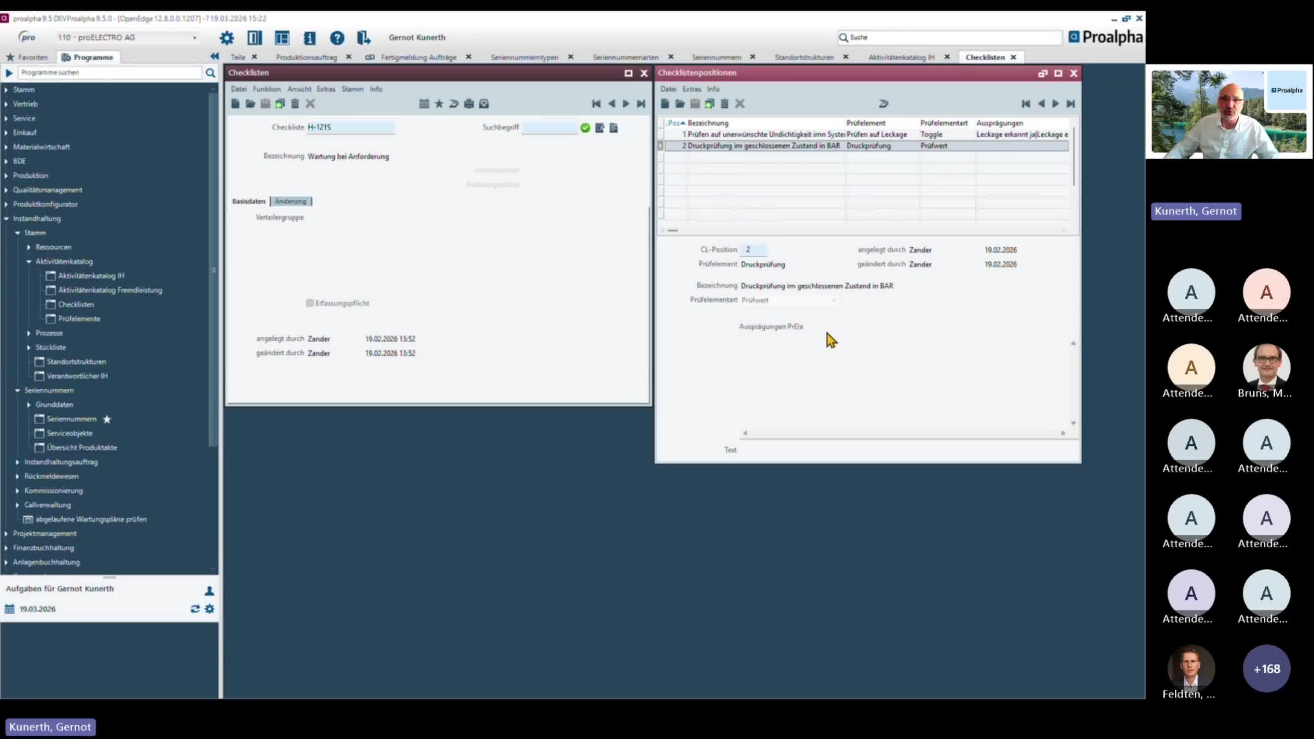Collapse the Aktivitätenkatalog tree node

pyautogui.click(x=29, y=262)
